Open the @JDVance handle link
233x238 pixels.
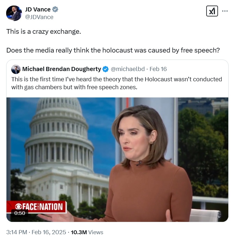pyautogui.click(x=39, y=17)
